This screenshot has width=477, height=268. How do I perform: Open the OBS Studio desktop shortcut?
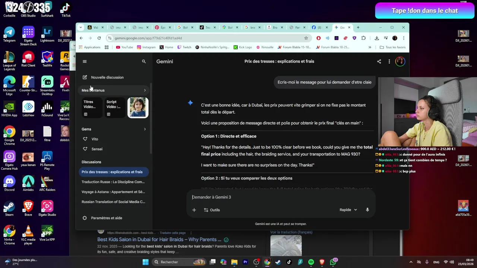coord(28,10)
